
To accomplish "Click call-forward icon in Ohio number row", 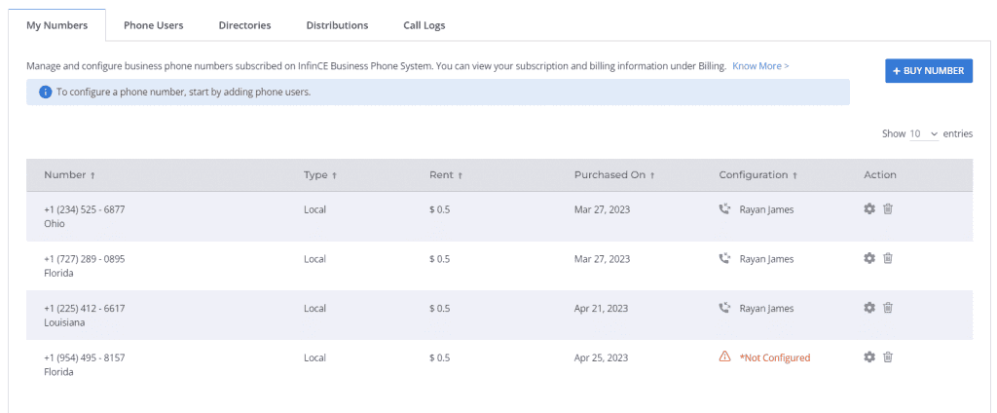I will 724,209.
